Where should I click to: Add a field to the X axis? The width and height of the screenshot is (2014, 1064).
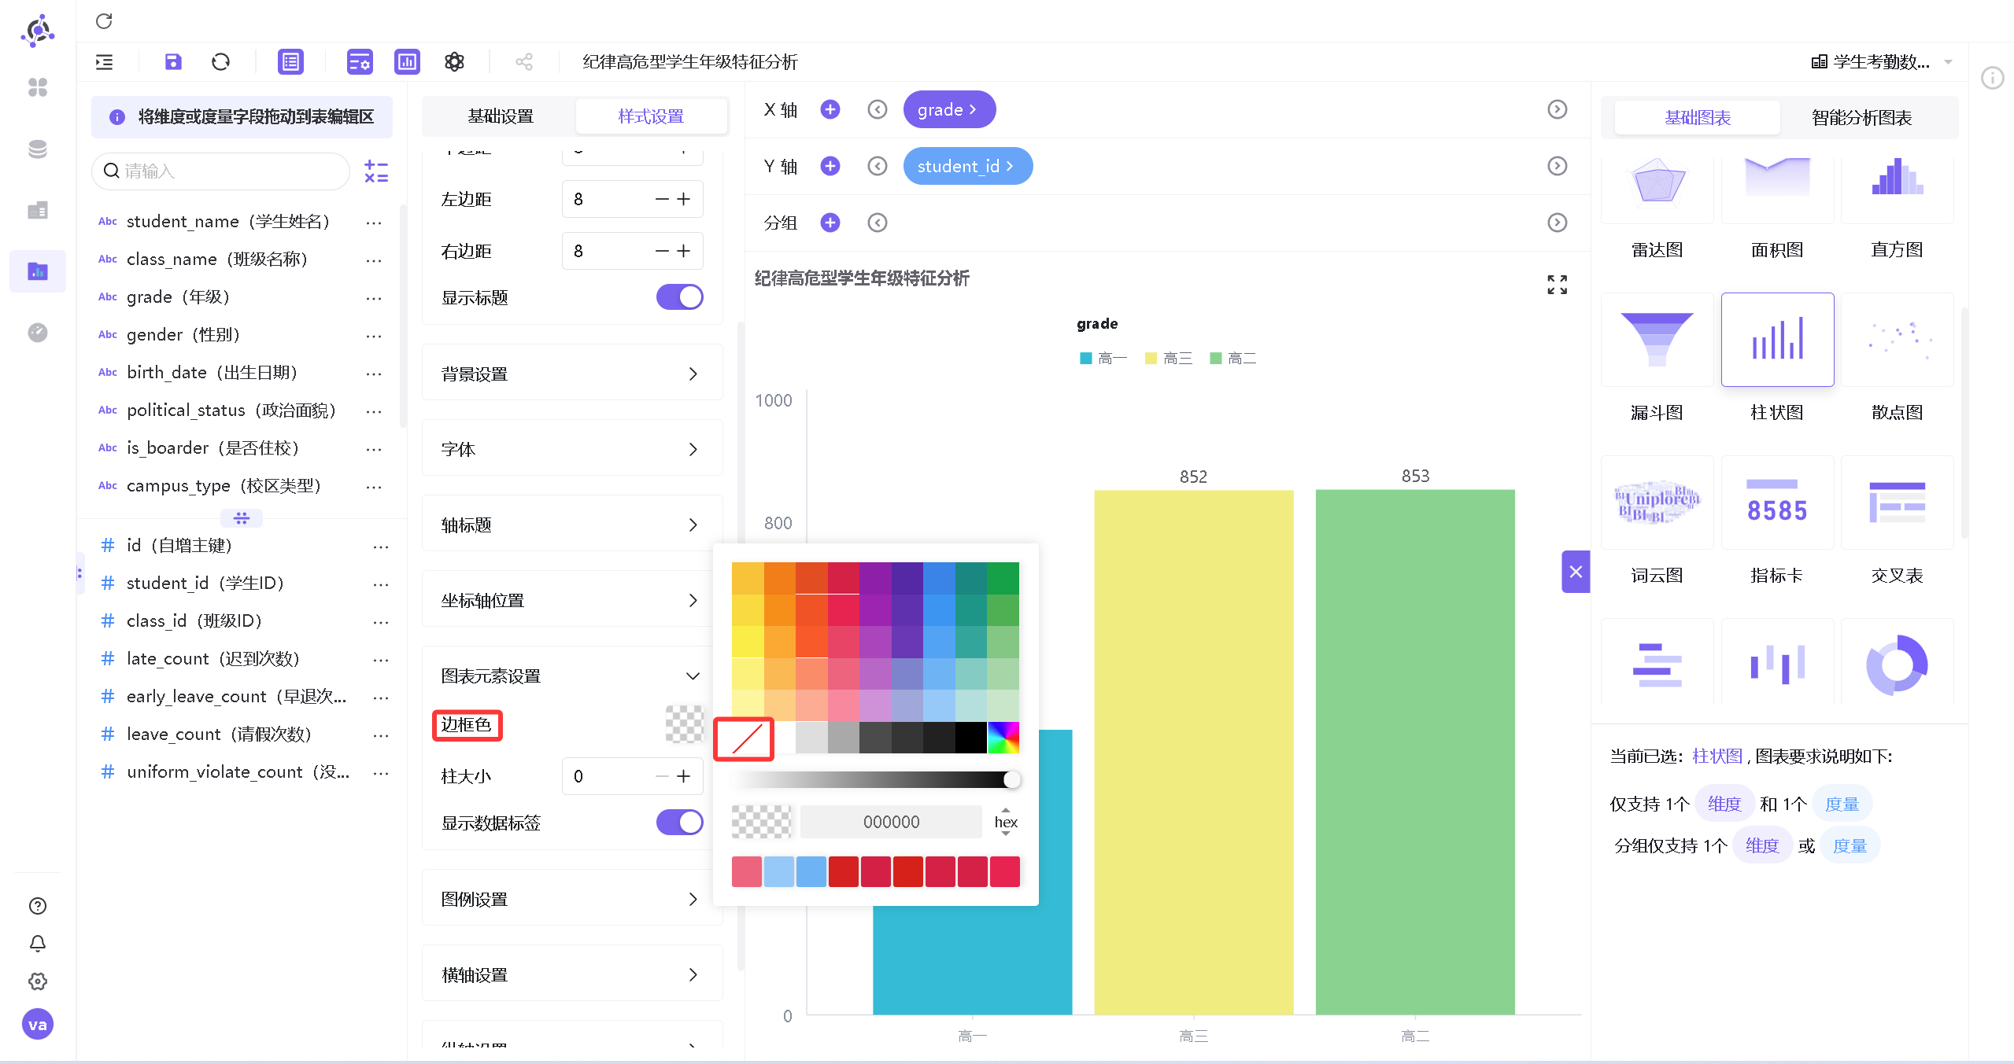coord(830,109)
